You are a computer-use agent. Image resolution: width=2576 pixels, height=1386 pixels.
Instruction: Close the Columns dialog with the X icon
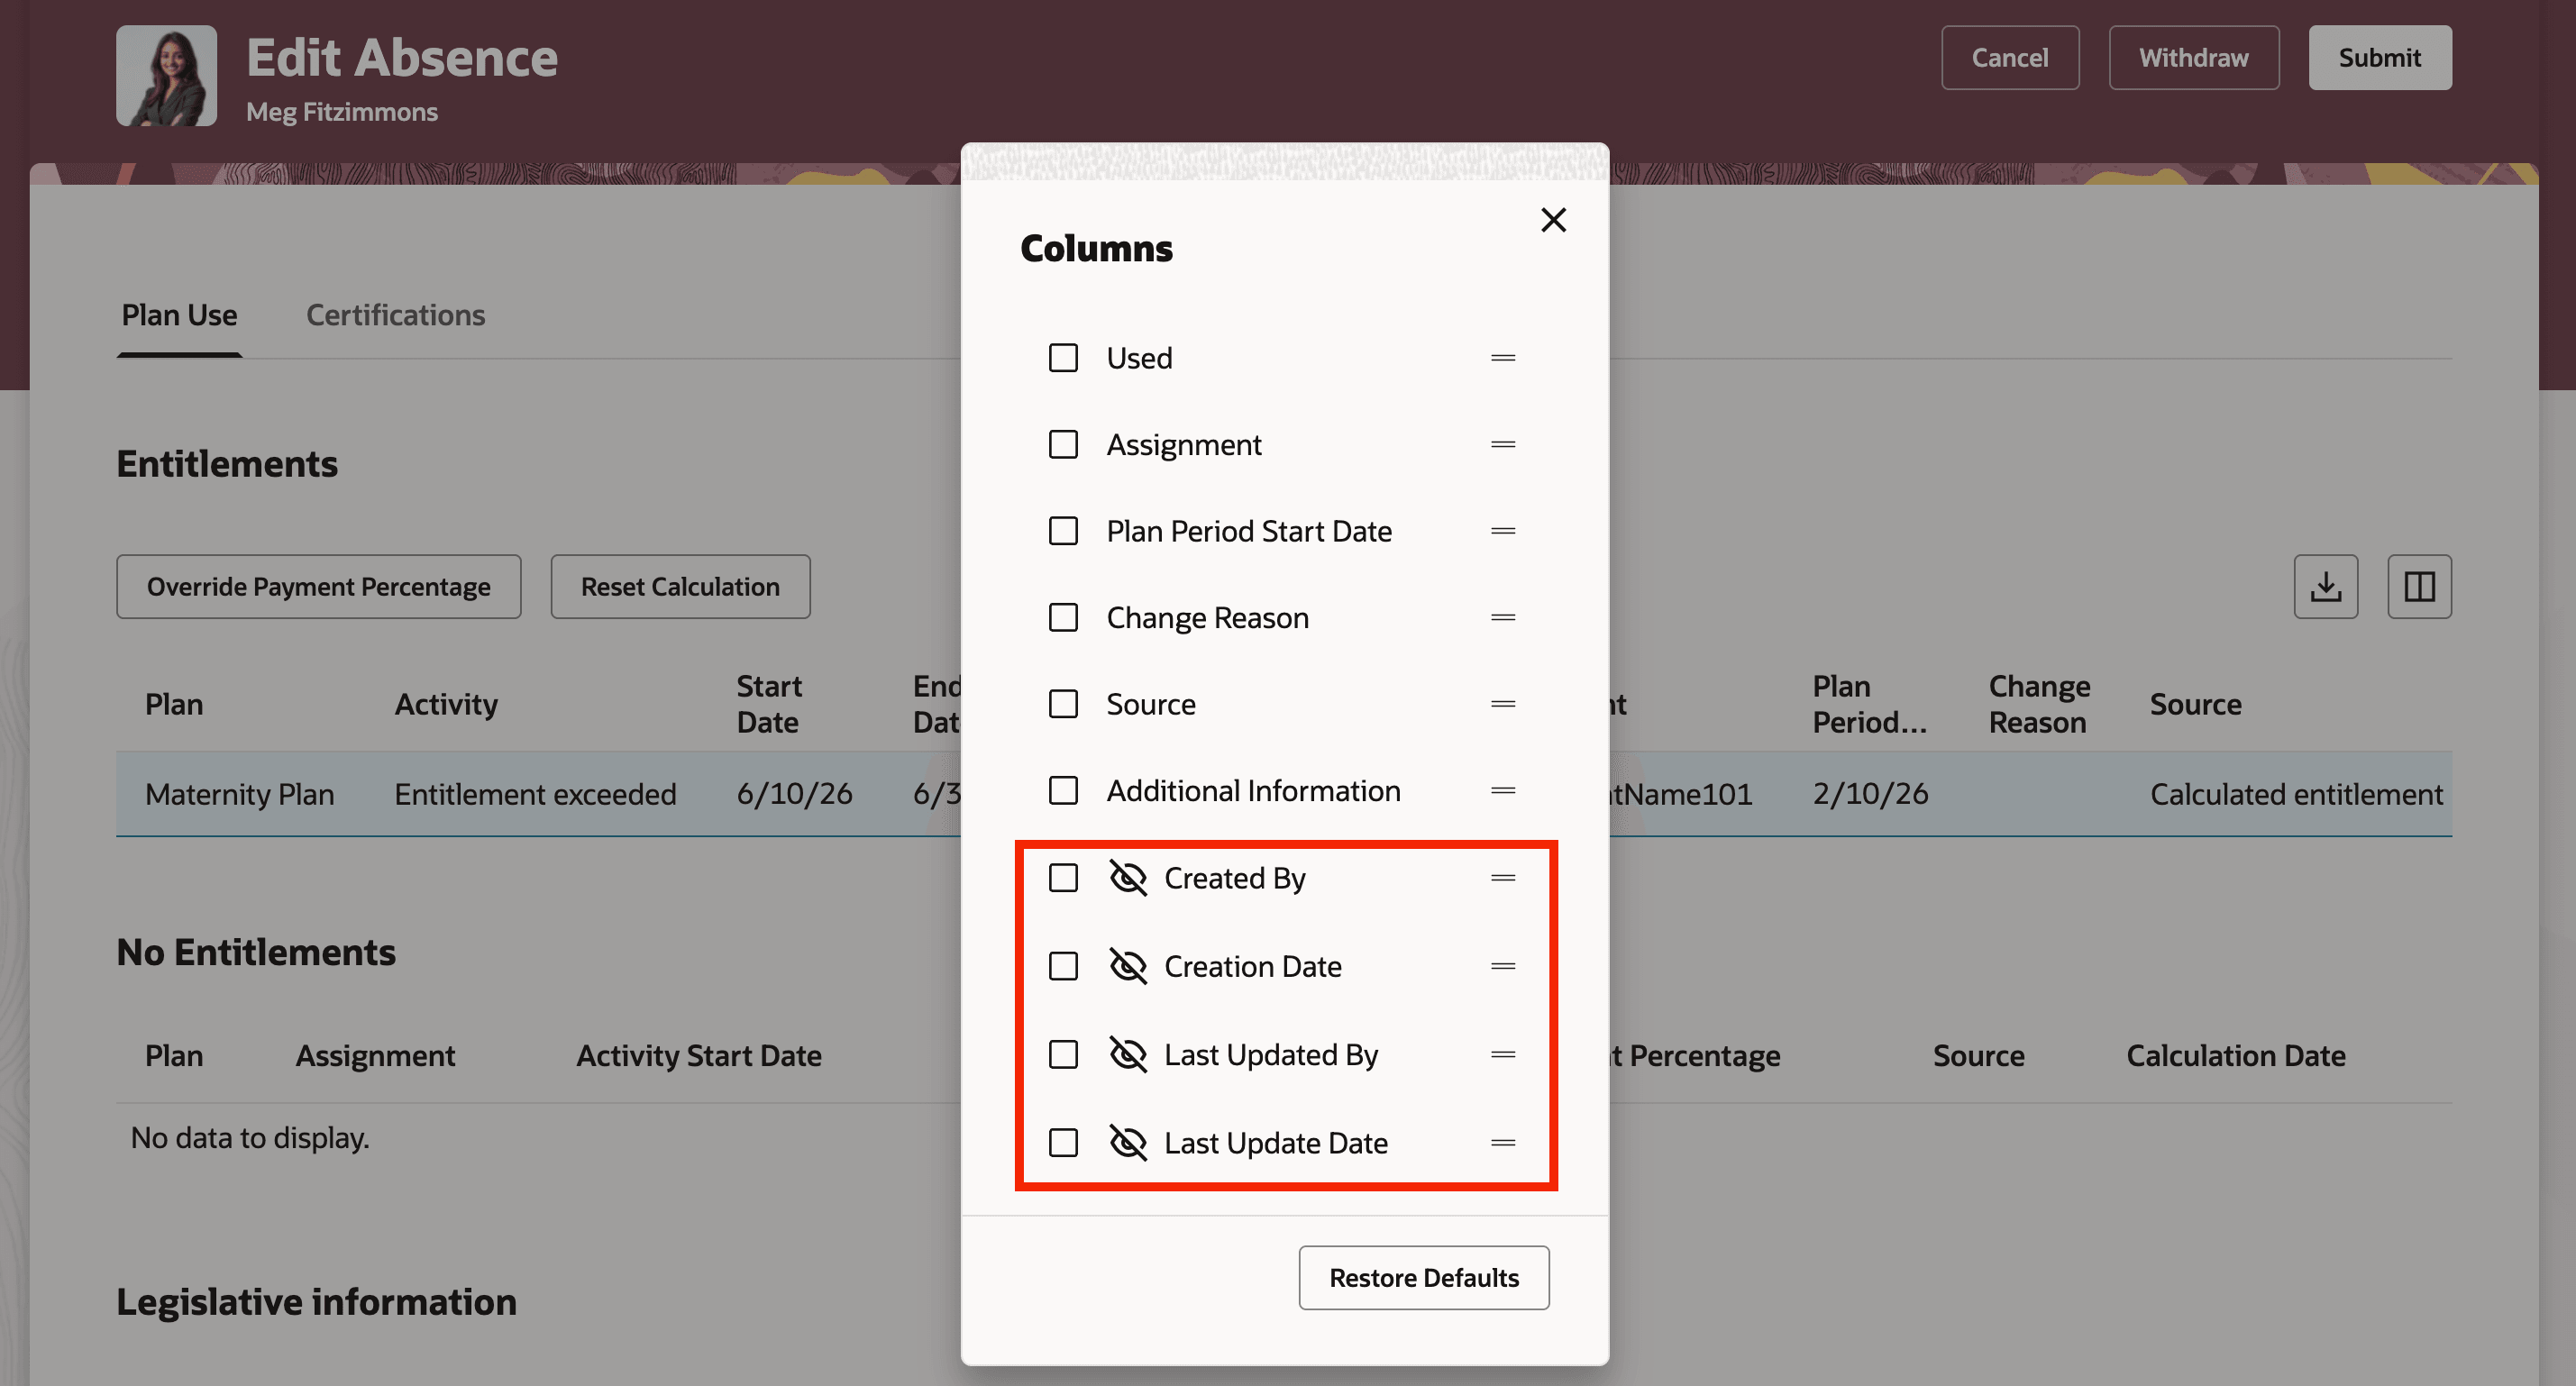pyautogui.click(x=1553, y=220)
